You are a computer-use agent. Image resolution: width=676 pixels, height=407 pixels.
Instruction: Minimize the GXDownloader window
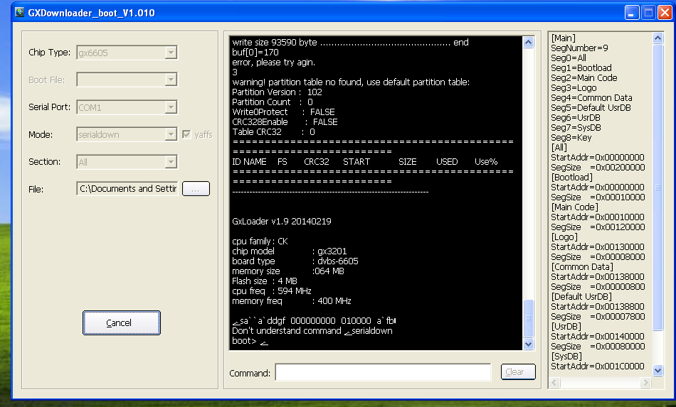coord(632,13)
